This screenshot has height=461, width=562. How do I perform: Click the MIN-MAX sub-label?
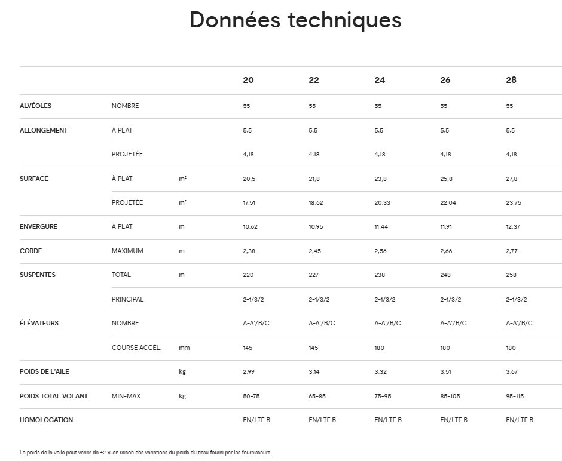pyautogui.click(x=126, y=396)
